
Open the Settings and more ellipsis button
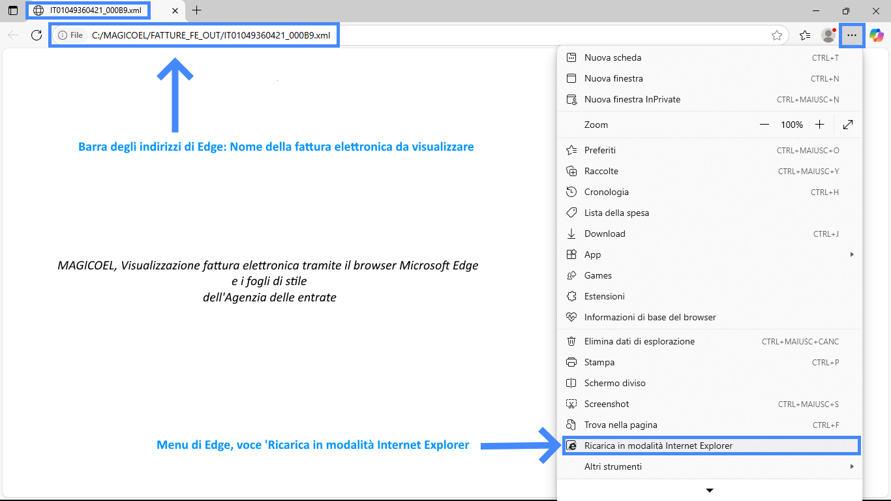(x=852, y=35)
